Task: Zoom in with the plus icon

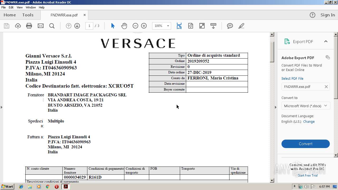Action: click(144, 26)
